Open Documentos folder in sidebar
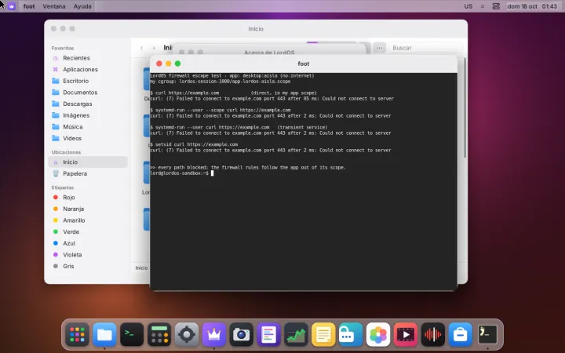Screen dimensions: 565x353 [x=88, y=93]
